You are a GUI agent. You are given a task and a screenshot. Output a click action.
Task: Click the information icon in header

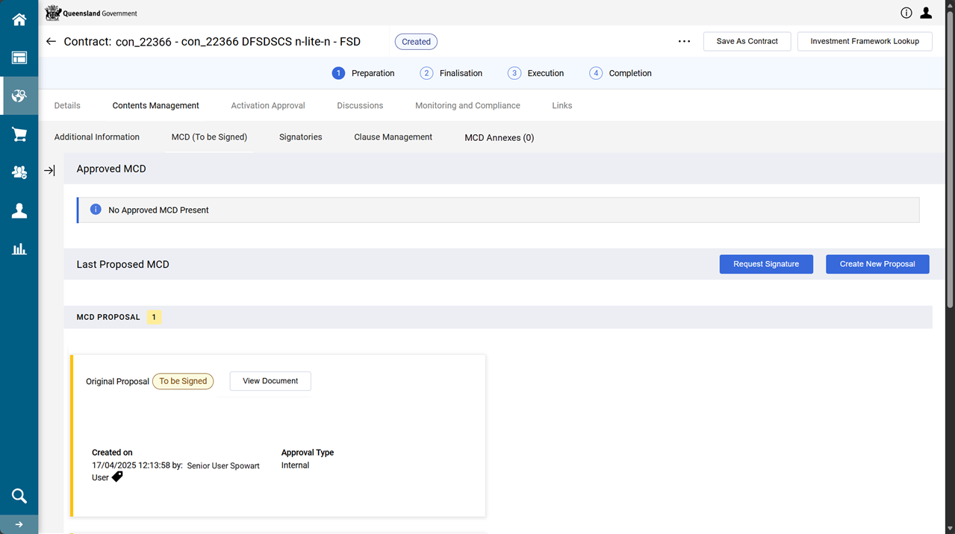906,13
